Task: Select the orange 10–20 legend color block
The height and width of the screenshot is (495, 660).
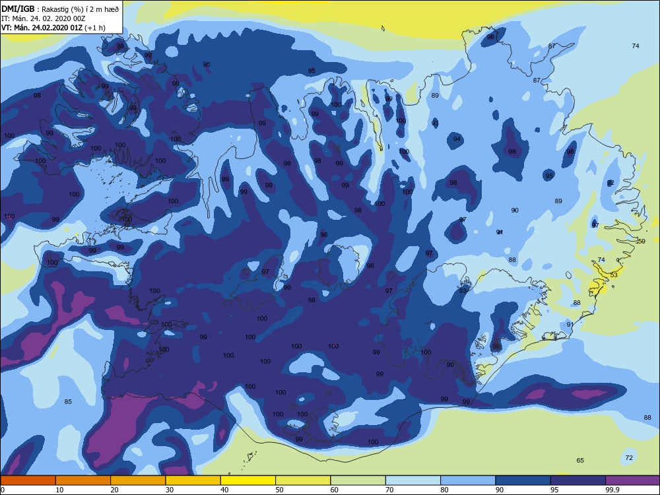Action: pyautogui.click(x=83, y=480)
